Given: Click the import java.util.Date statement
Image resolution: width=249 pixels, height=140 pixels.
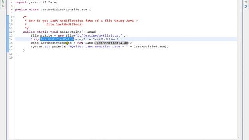Looking at the screenshot, I should click(36, 2).
